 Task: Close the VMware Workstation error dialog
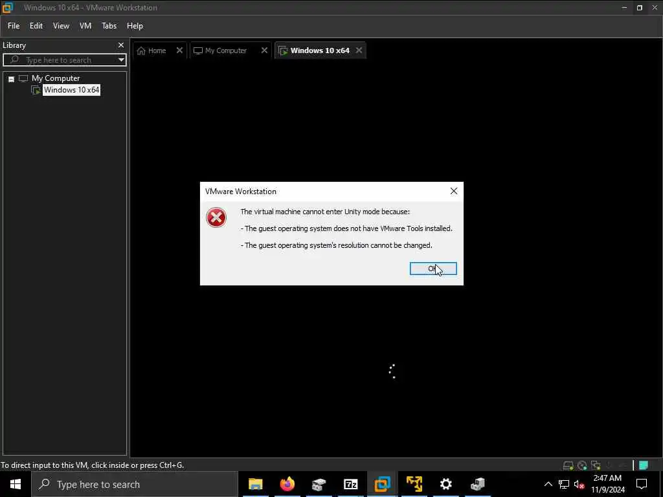[x=454, y=191]
